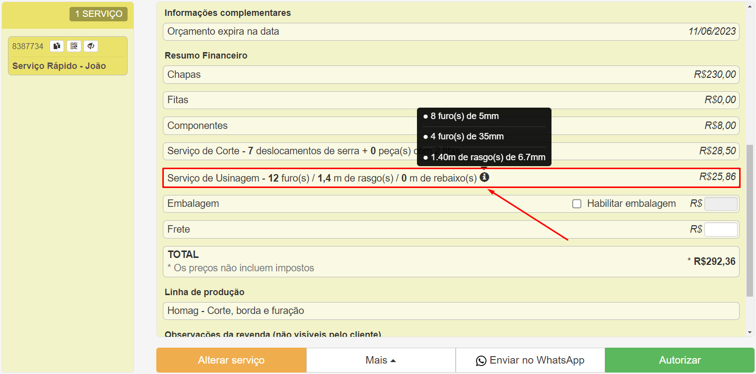This screenshot has width=756, height=374.
Task: Click Homag - Corte, borda e furação
Action: click(236, 311)
